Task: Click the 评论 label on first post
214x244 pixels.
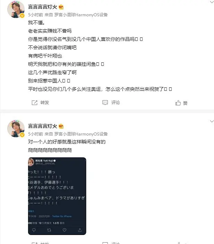Action: [116, 103]
